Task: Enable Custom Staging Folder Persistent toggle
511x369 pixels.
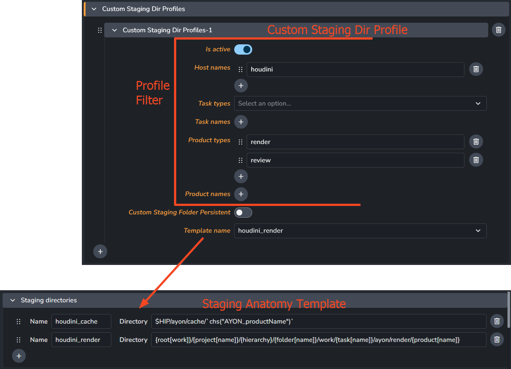Action: pyautogui.click(x=243, y=213)
